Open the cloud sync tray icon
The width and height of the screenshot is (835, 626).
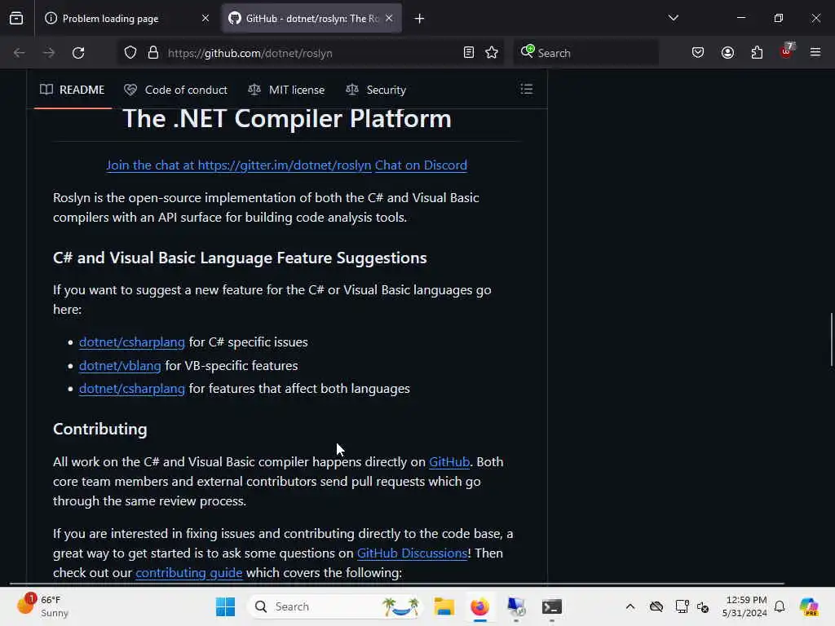coord(656,606)
